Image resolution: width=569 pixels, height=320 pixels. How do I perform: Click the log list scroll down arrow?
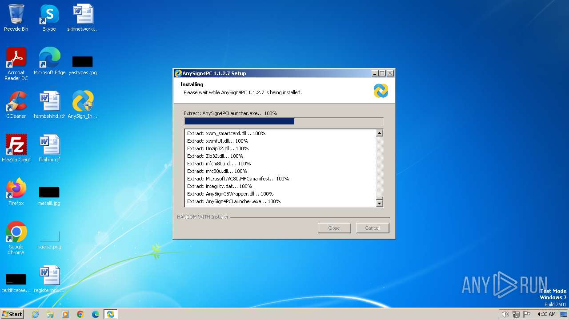pyautogui.click(x=379, y=204)
